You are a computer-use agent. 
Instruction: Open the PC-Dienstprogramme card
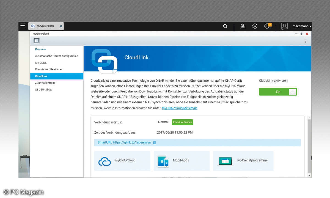pos(243,161)
